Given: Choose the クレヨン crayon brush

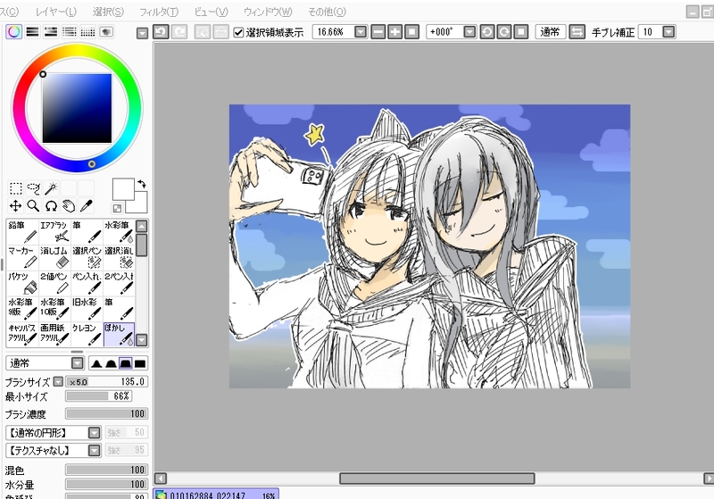Looking at the screenshot, I should point(87,334).
